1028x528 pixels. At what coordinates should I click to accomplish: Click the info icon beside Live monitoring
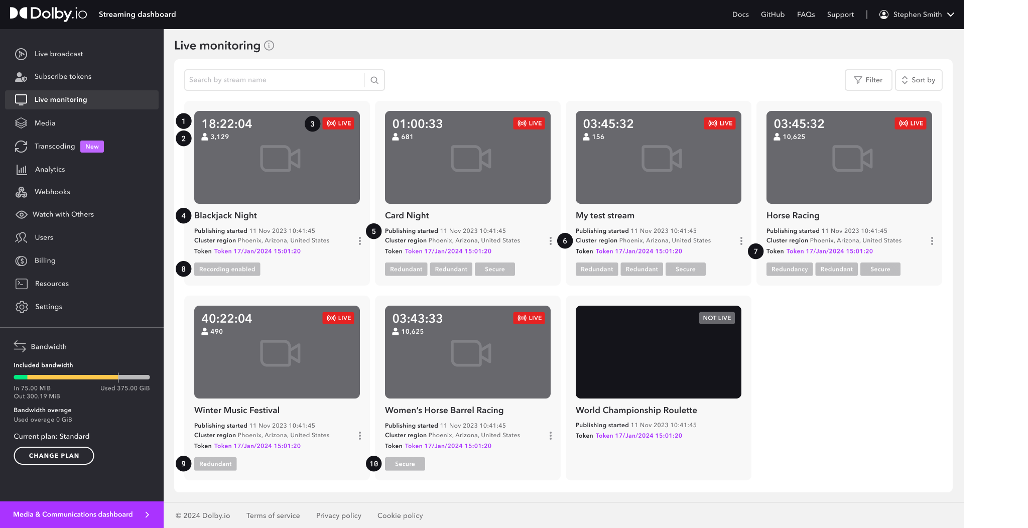(x=269, y=46)
